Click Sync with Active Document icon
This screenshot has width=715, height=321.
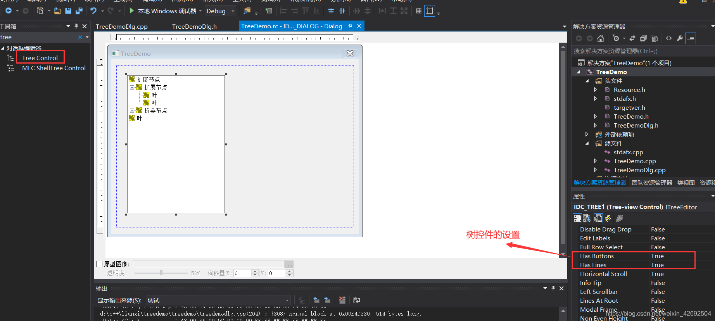(632, 38)
